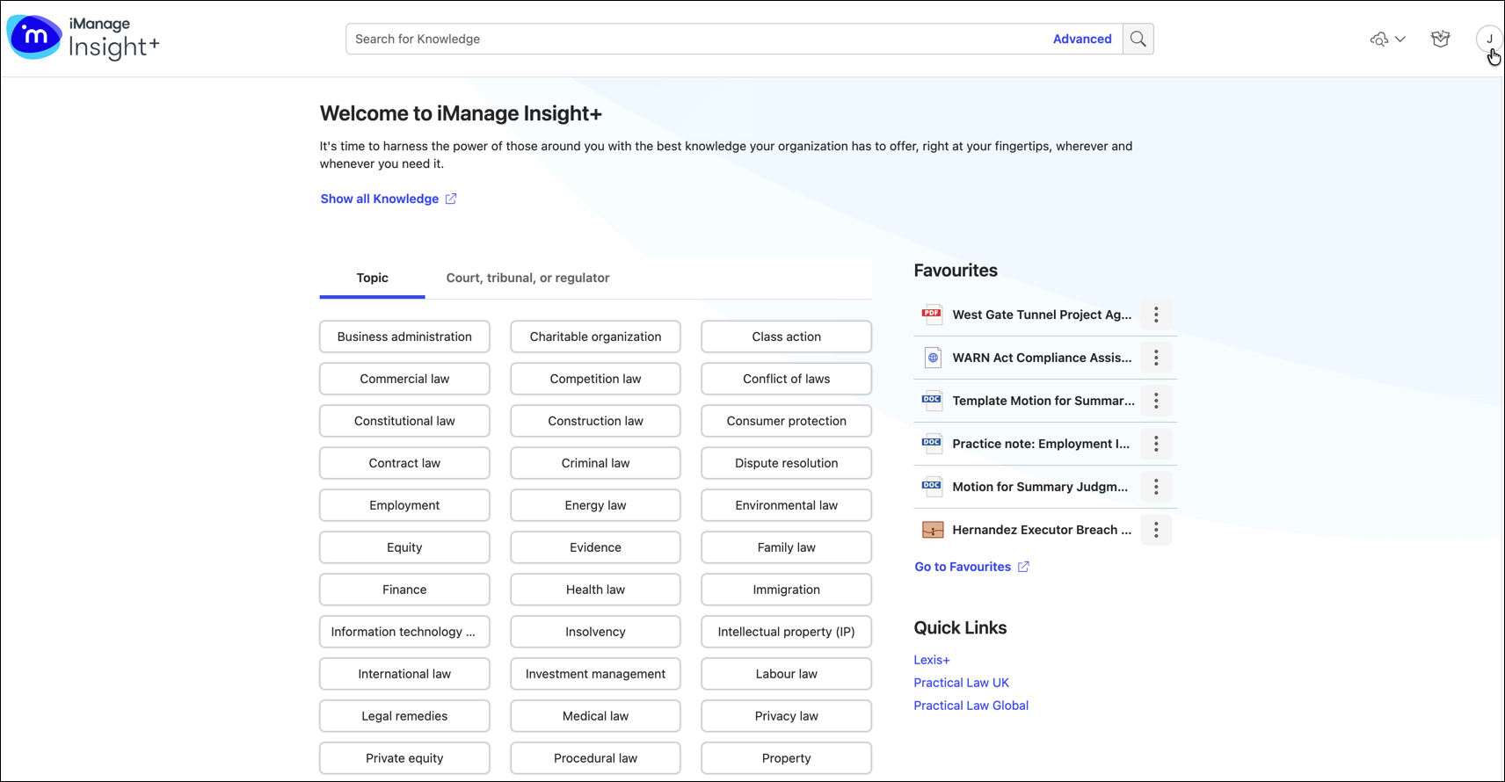1505x782 pixels.
Task: Open Practical Law UK quick link
Action: pyautogui.click(x=961, y=683)
